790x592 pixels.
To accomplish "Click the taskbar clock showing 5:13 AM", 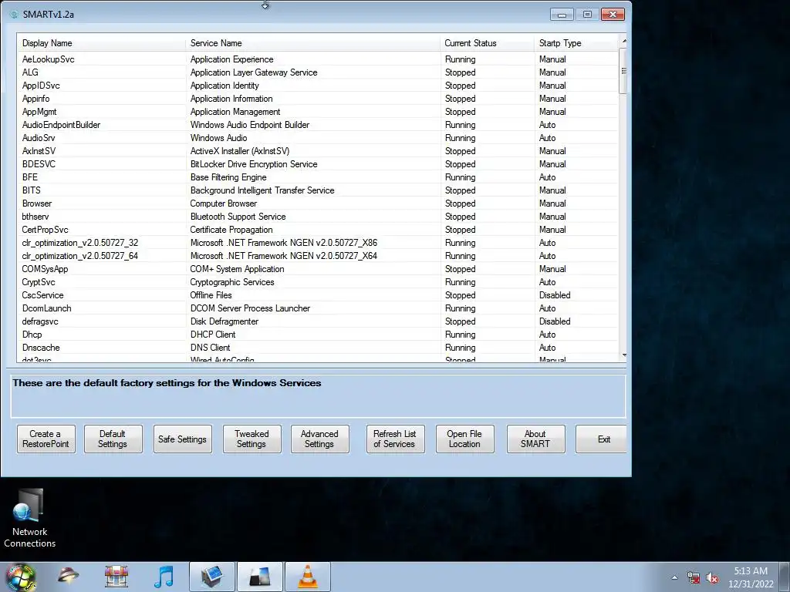I will tap(750, 577).
